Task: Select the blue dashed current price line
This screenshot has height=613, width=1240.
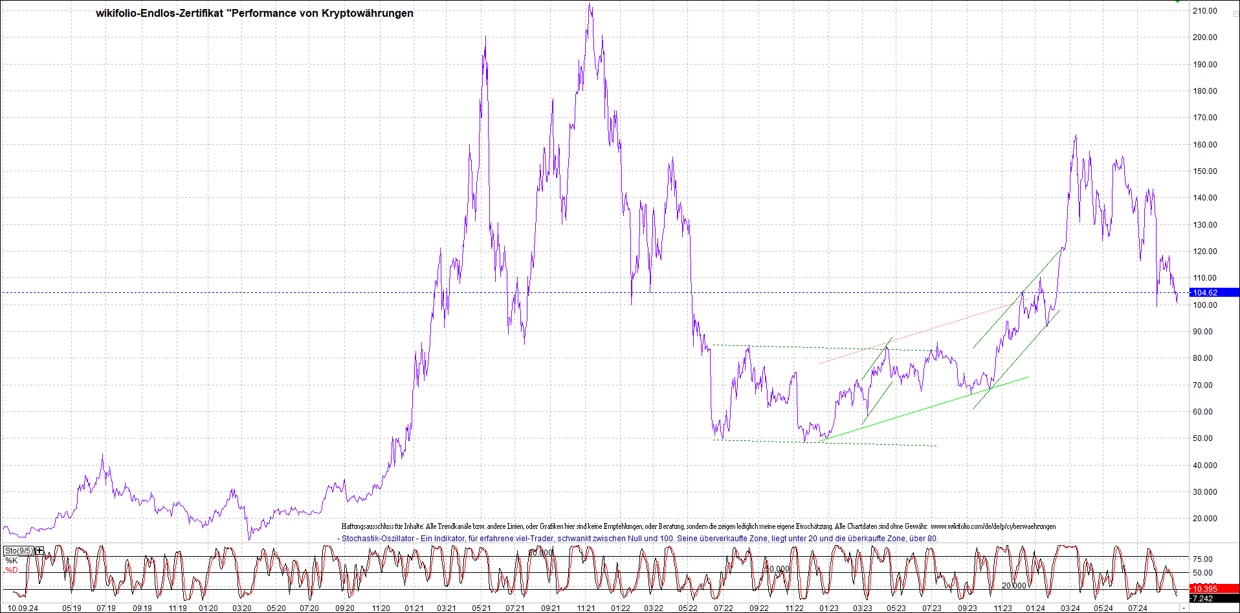Action: tap(595, 293)
